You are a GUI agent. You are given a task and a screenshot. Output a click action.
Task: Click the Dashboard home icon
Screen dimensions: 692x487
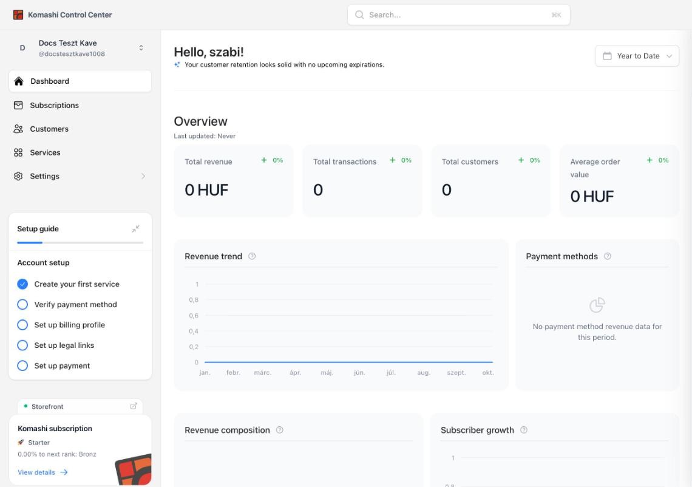19,81
